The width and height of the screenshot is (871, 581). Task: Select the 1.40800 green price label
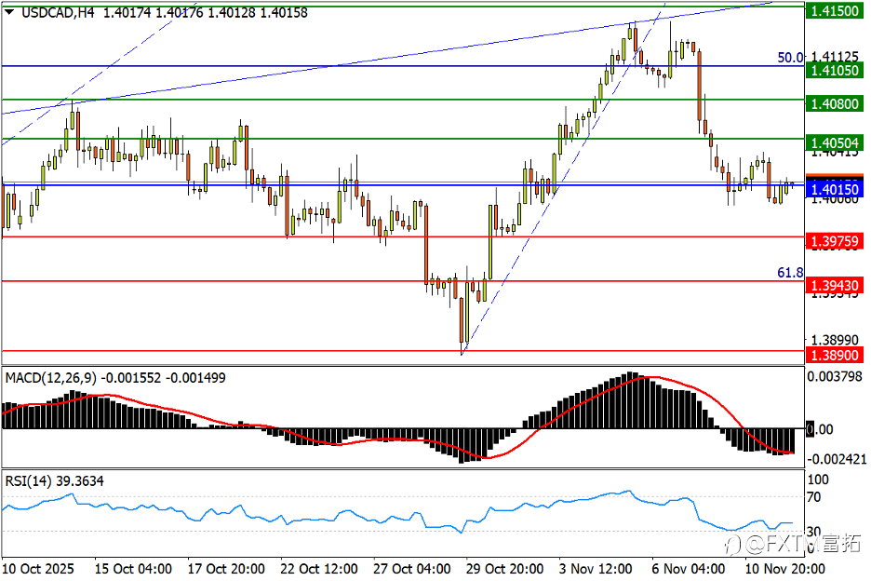[x=835, y=104]
